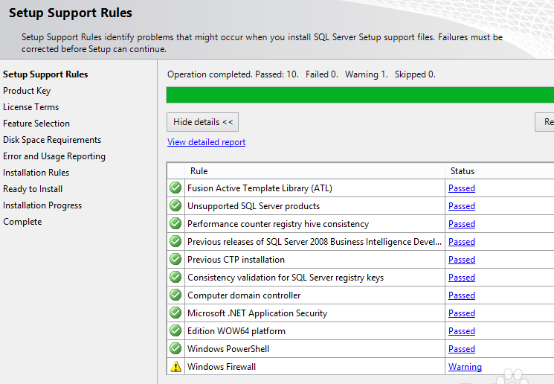The width and height of the screenshot is (554, 384).
Task: Click check icon beside Windows PowerShell rule
Action: pyautogui.click(x=175, y=349)
